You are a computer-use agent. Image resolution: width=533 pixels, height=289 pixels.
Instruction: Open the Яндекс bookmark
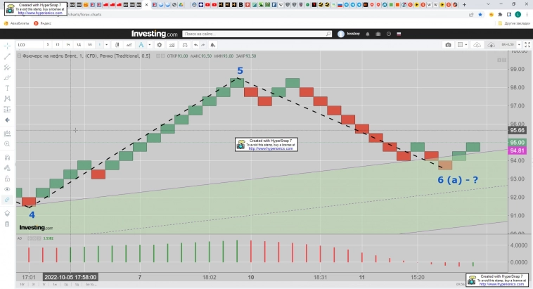coord(43,23)
